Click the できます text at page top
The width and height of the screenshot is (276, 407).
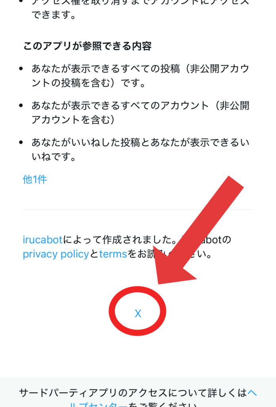pyautogui.click(x=54, y=15)
